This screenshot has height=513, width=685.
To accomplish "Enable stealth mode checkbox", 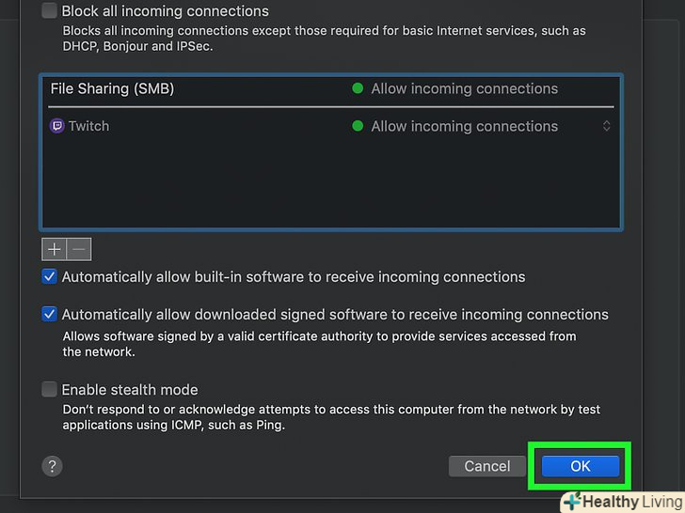I will 50,389.
